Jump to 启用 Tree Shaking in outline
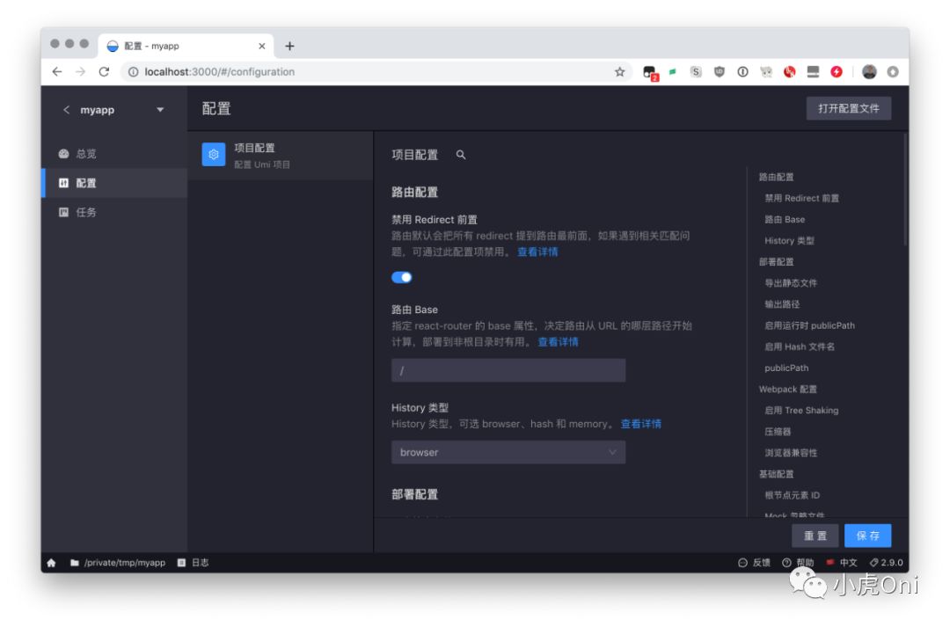The image size is (950, 627). [x=801, y=410]
